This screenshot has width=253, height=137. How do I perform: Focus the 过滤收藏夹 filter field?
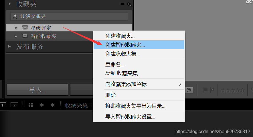pos(69,16)
